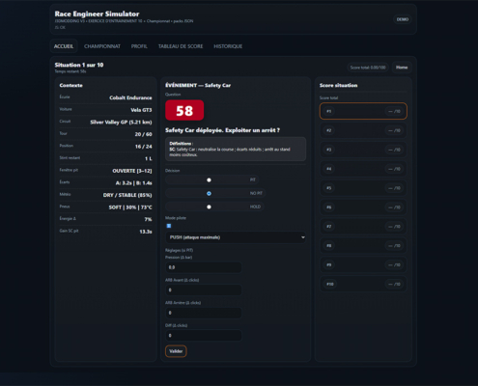Image resolution: width=478 pixels, height=386 pixels.
Task: Click the Gain SC pit 13.3s value
Action: tap(146, 232)
